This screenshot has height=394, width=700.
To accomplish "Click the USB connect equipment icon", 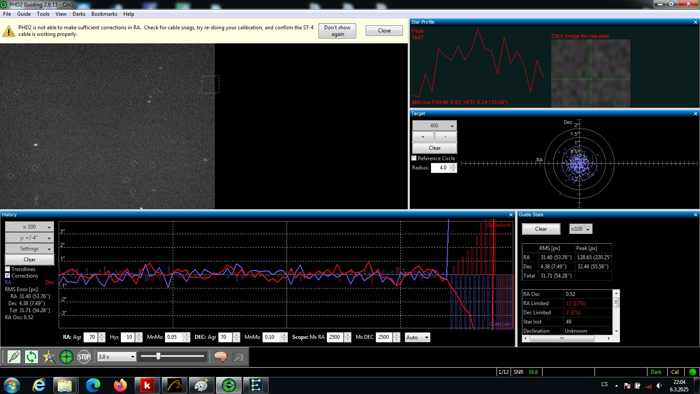I will (14, 357).
